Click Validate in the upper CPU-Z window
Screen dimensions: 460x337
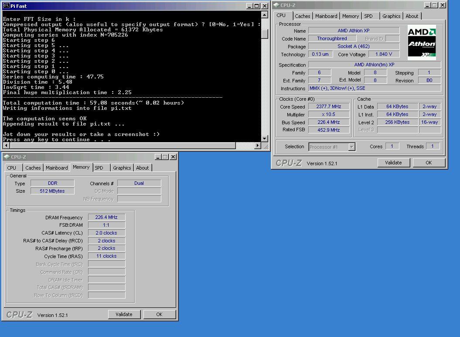393,163
